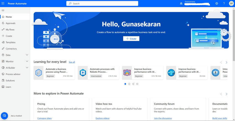The height and width of the screenshot is (121, 235).
Task: Open the Build your skills link
Action: [x=220, y=118]
